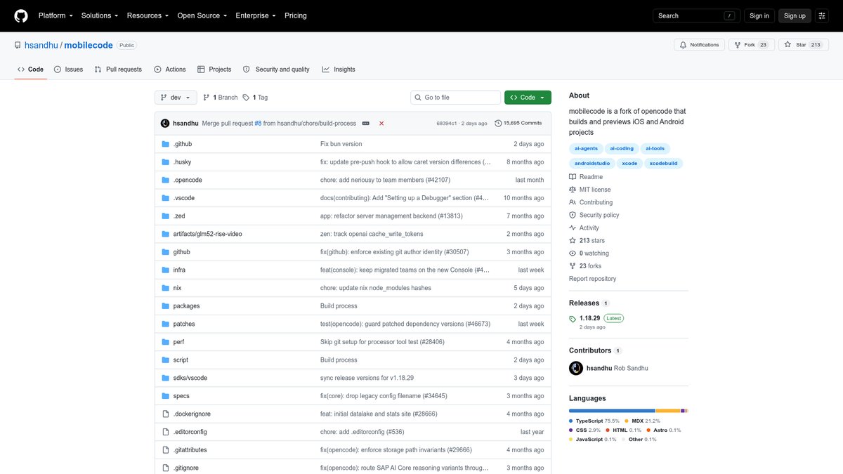Open pull request #8 link
Image resolution: width=843 pixels, height=474 pixels.
(x=258, y=123)
